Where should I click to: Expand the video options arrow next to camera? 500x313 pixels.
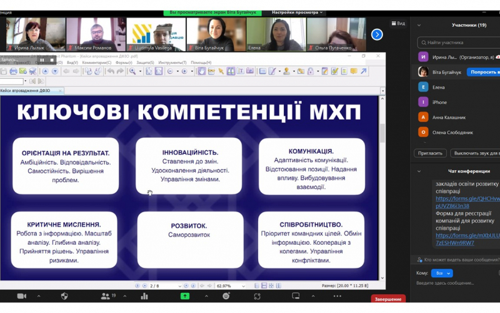39,296
